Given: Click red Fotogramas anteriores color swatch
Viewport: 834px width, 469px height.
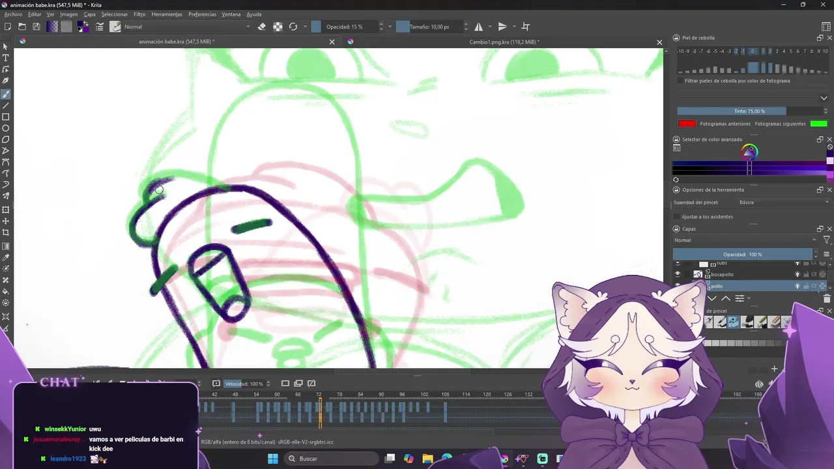Looking at the screenshot, I should [x=687, y=124].
